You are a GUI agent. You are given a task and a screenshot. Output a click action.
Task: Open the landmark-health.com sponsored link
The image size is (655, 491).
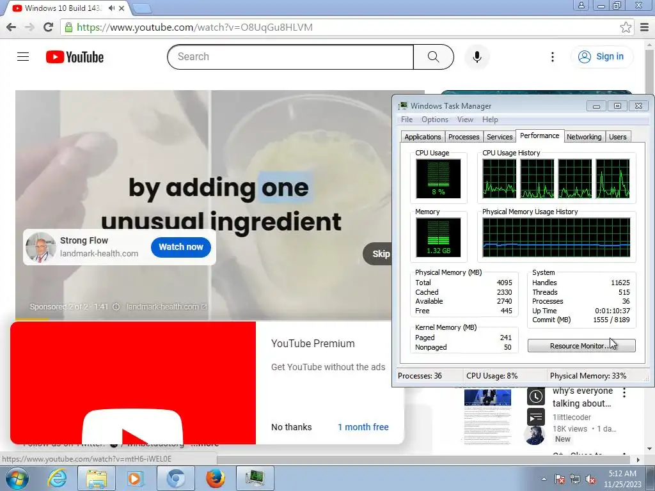pyautogui.click(x=166, y=307)
